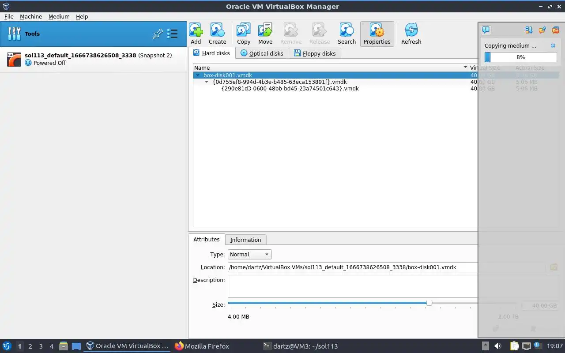Click the Copying medium progress bar
This screenshot has width=565, height=353.
point(520,57)
